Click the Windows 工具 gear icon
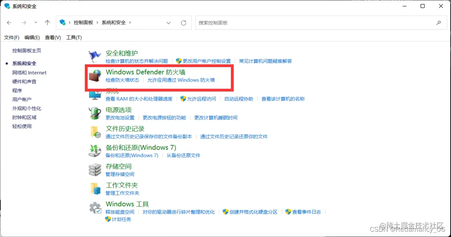Screen dimensions: 451x237 95,207
